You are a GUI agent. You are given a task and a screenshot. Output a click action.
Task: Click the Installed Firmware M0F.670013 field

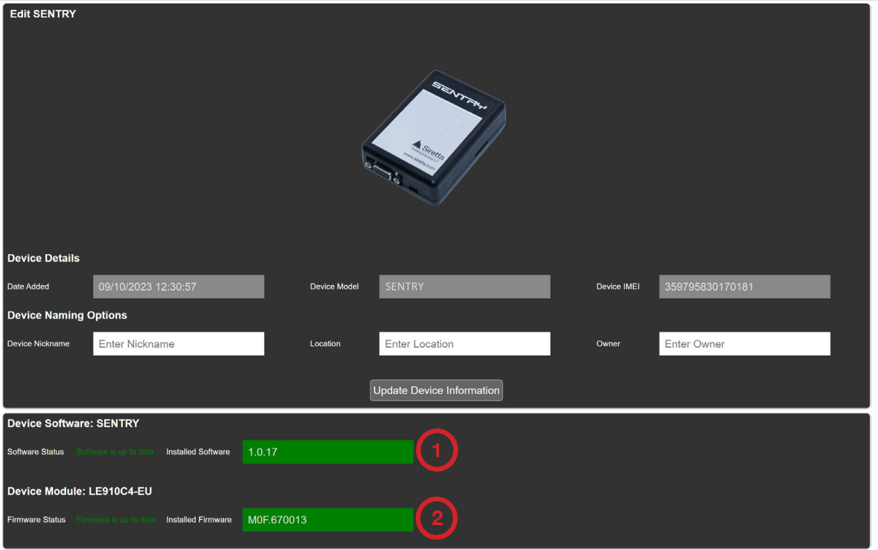tap(328, 520)
